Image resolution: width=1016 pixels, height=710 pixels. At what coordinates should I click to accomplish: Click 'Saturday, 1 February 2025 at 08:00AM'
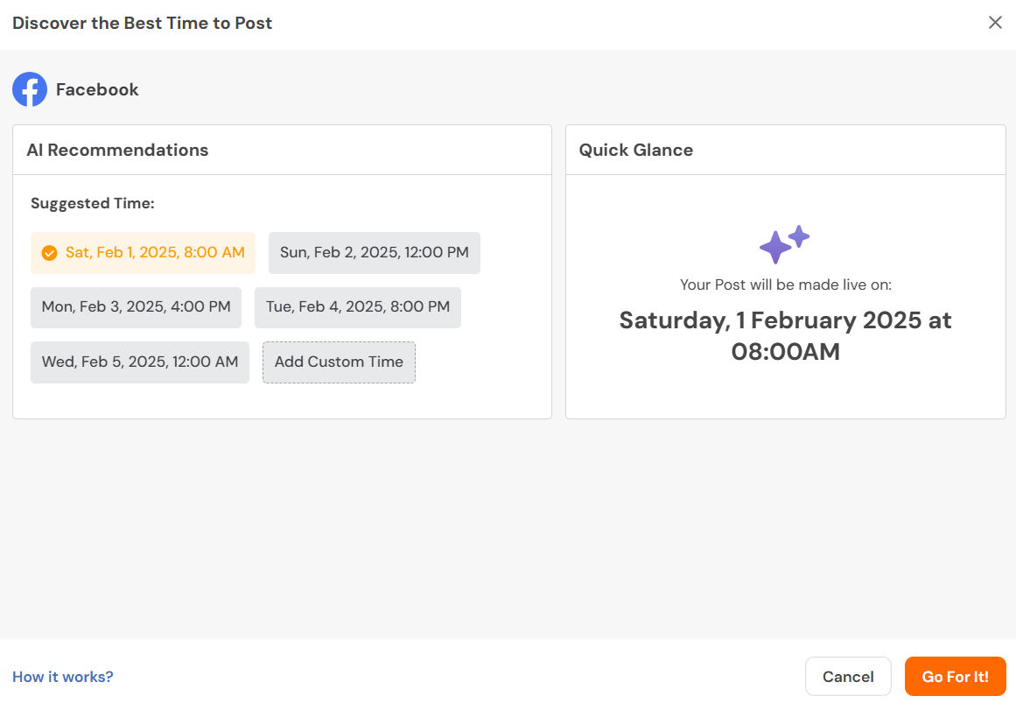point(785,336)
